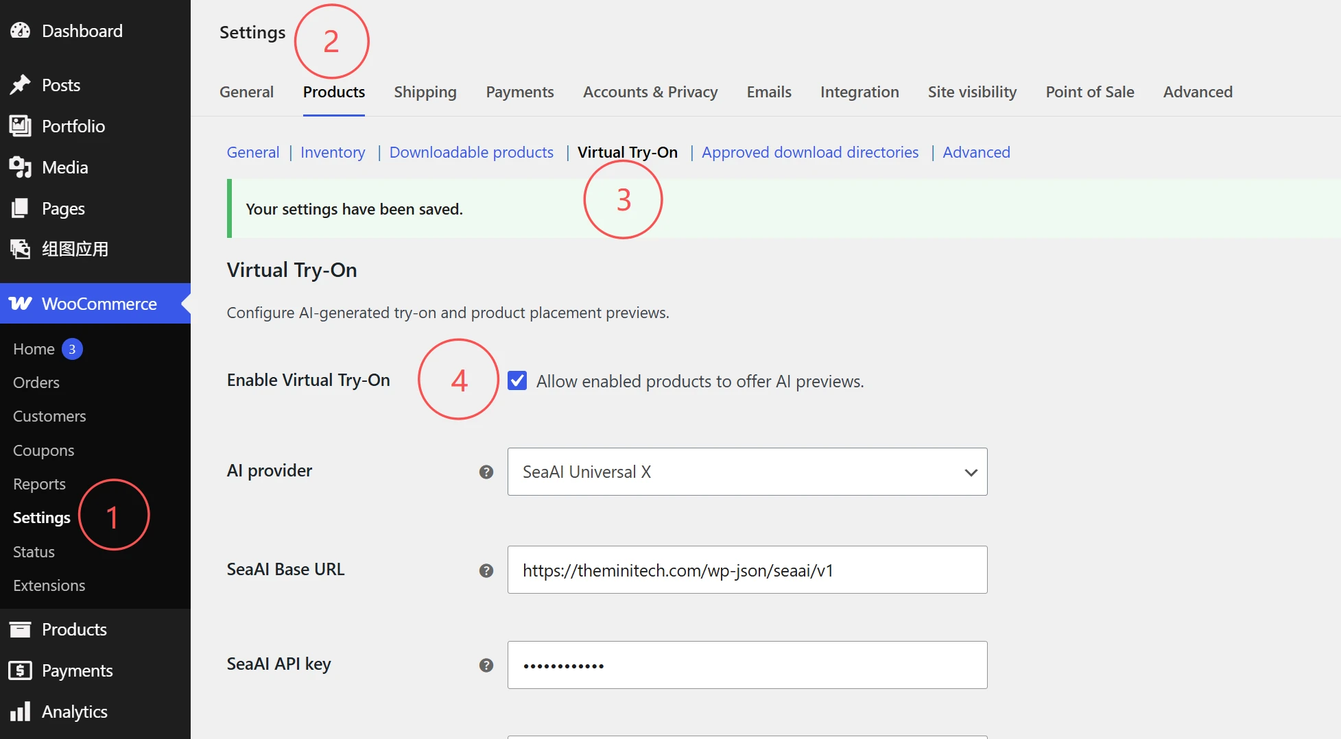Uncheck the Enable Virtual Try-On checkbox
The width and height of the screenshot is (1341, 739).
tap(517, 380)
